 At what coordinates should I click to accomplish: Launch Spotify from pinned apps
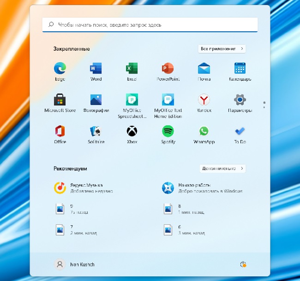tap(168, 135)
